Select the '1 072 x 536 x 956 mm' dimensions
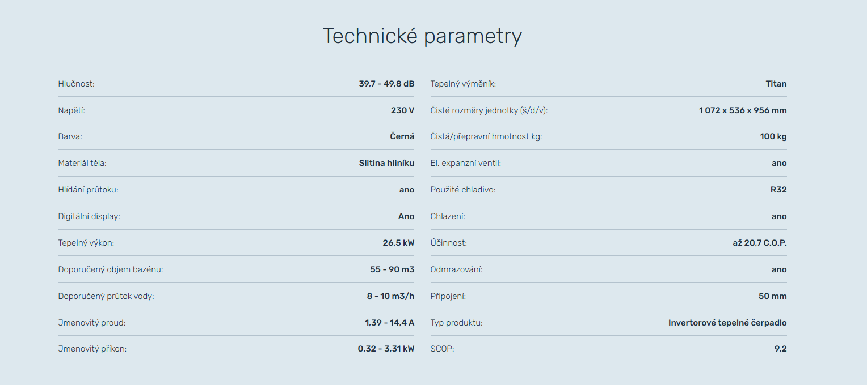 point(742,110)
